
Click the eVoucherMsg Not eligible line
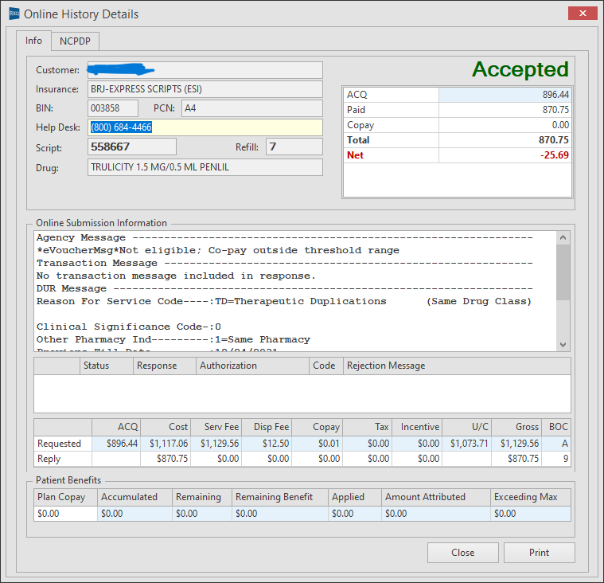click(x=218, y=251)
